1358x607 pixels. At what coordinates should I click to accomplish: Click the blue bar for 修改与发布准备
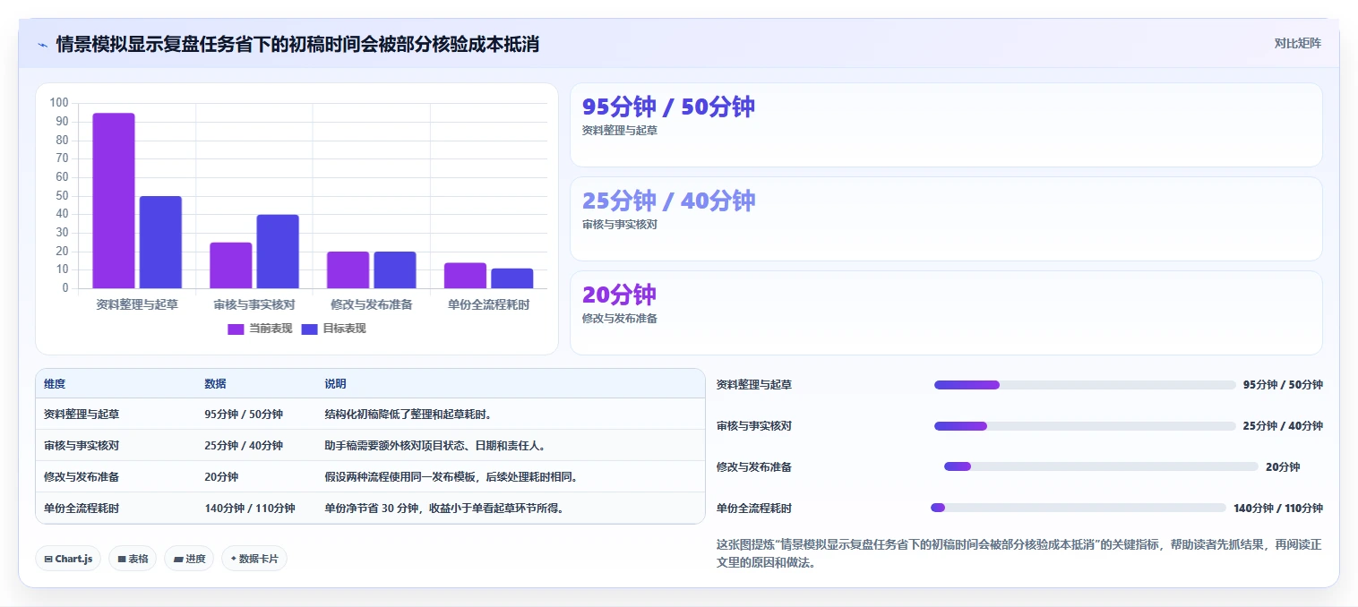point(395,269)
